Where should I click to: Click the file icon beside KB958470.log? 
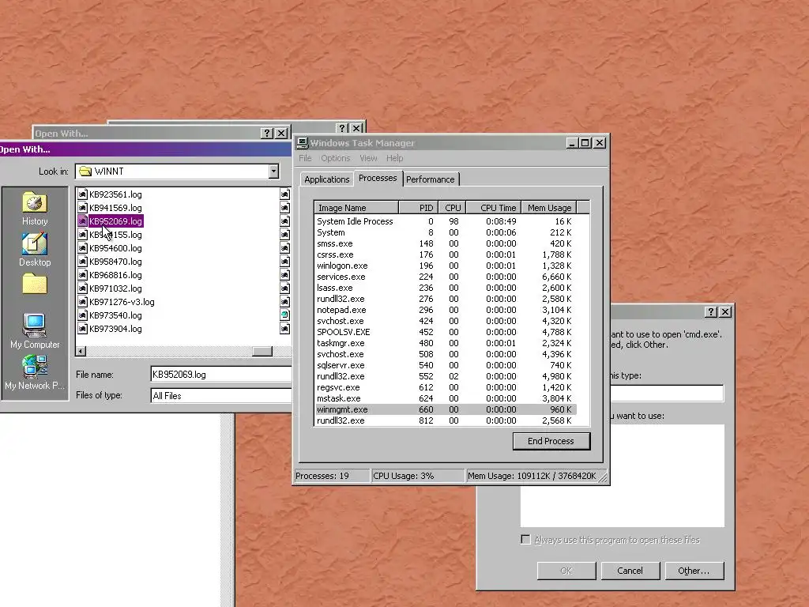pos(82,262)
